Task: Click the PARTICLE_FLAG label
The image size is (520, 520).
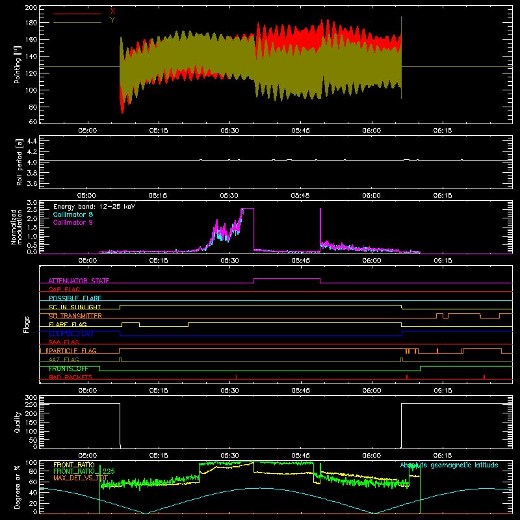Action: coord(73,351)
